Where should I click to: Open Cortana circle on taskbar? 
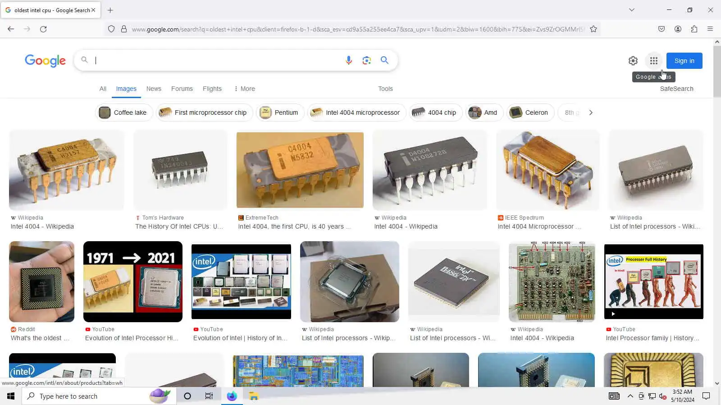pos(187,396)
